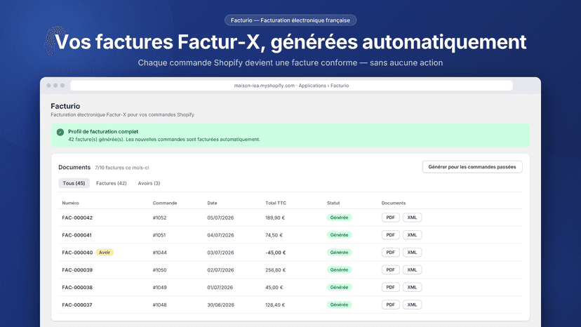Download PDF for FAC-000038
The image size is (581, 327).
click(x=391, y=287)
